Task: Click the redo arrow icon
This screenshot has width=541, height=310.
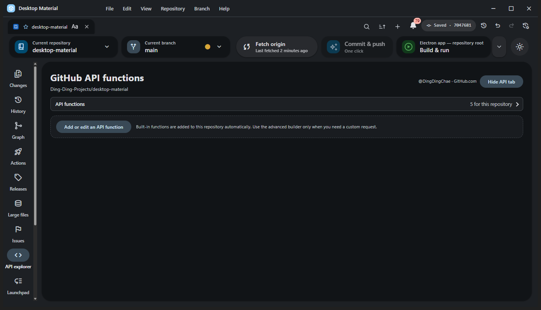Action: (x=512, y=26)
